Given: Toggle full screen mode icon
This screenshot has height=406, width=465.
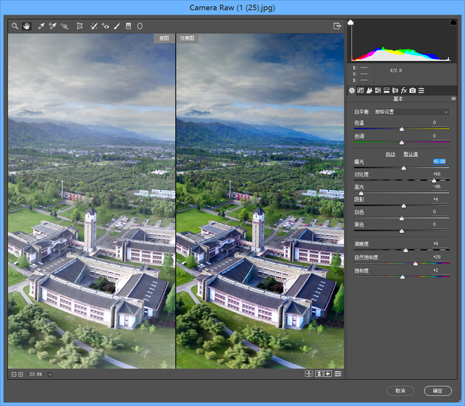Looking at the screenshot, I should 337,26.
